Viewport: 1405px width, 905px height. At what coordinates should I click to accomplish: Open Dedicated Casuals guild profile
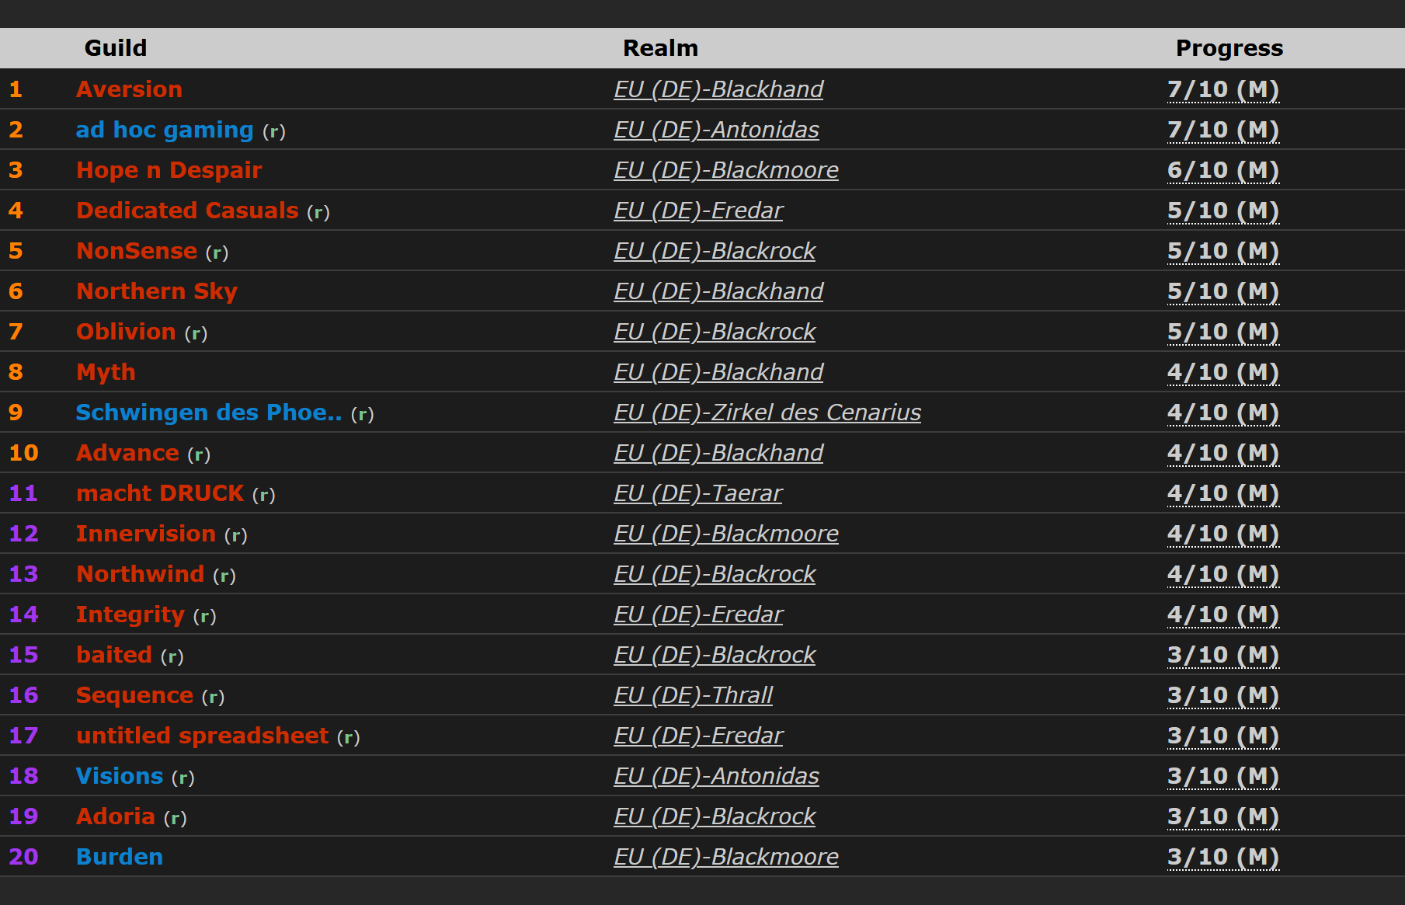pos(187,211)
